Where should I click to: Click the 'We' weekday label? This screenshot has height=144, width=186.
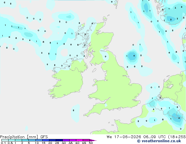(x=109, y=137)
